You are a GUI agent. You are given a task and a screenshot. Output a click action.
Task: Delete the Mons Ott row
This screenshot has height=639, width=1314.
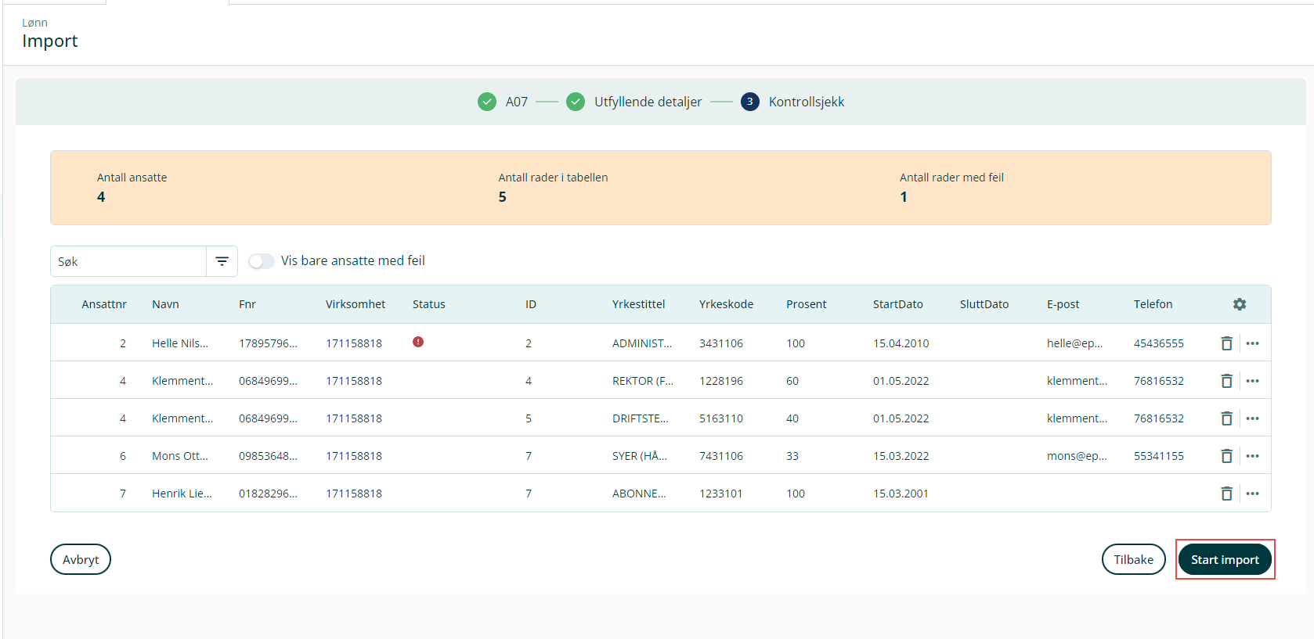pos(1226,456)
